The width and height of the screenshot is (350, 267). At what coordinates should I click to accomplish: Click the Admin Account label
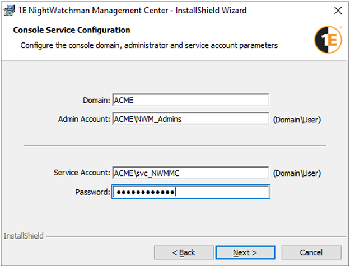[x=84, y=119]
